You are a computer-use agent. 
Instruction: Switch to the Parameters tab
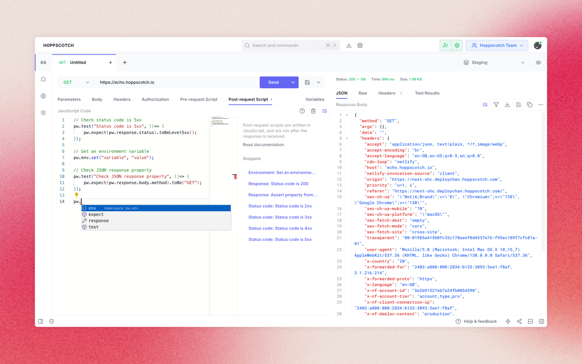[69, 99]
